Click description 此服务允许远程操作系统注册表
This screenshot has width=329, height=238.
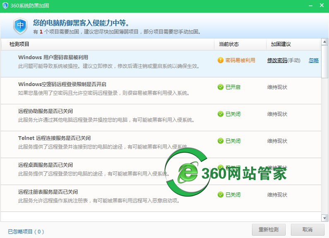click(x=99, y=201)
